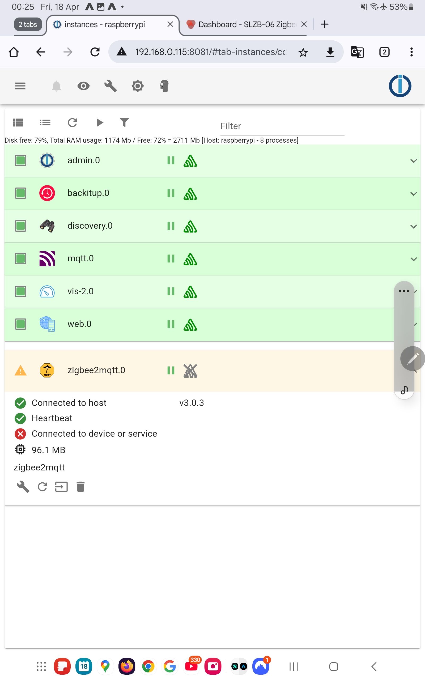Viewport: 425px width, 680px height.
Task: Open zigbee2mqtt instance settings wrench
Action: tap(23, 487)
